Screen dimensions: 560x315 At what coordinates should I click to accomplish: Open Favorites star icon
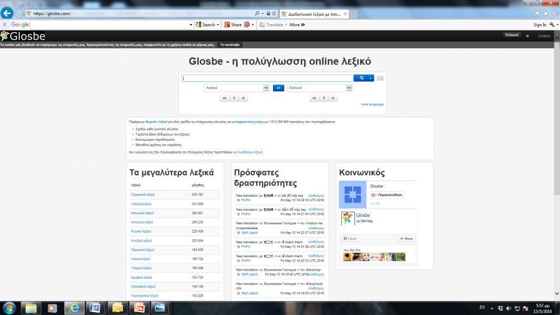coord(546,13)
